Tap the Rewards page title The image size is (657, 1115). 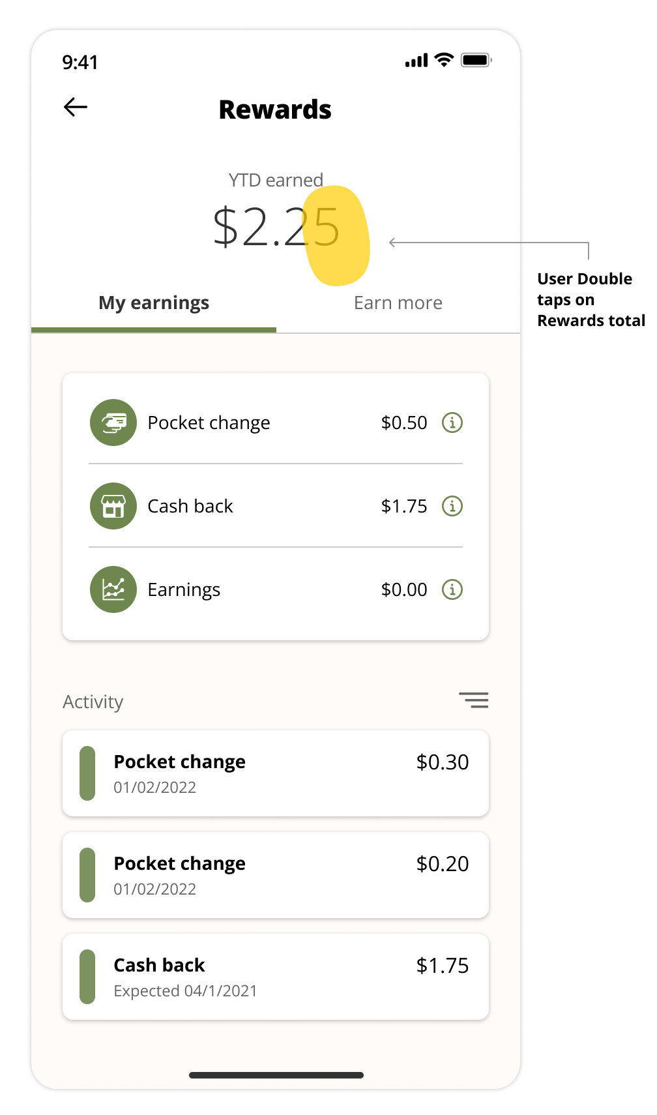pyautogui.click(x=275, y=110)
